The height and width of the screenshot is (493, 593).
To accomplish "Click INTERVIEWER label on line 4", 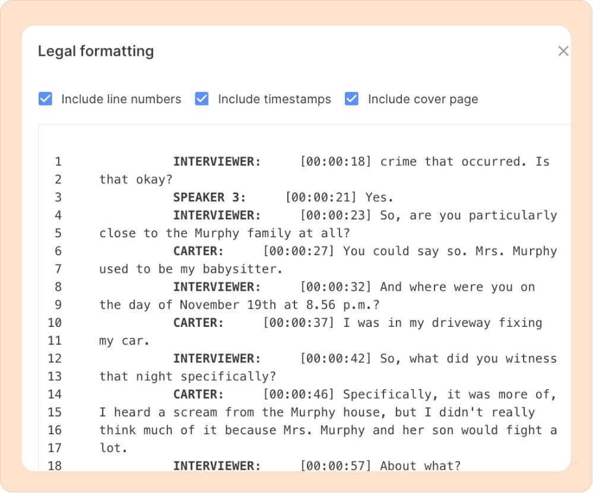I will click(x=217, y=215).
